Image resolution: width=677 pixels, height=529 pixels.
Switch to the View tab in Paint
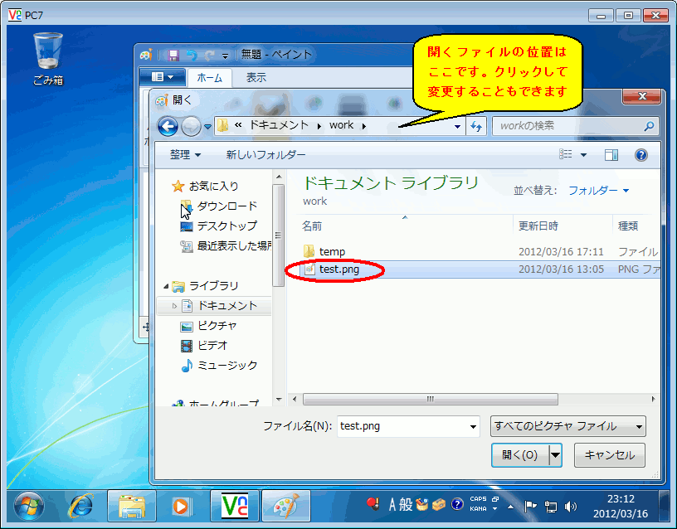256,78
